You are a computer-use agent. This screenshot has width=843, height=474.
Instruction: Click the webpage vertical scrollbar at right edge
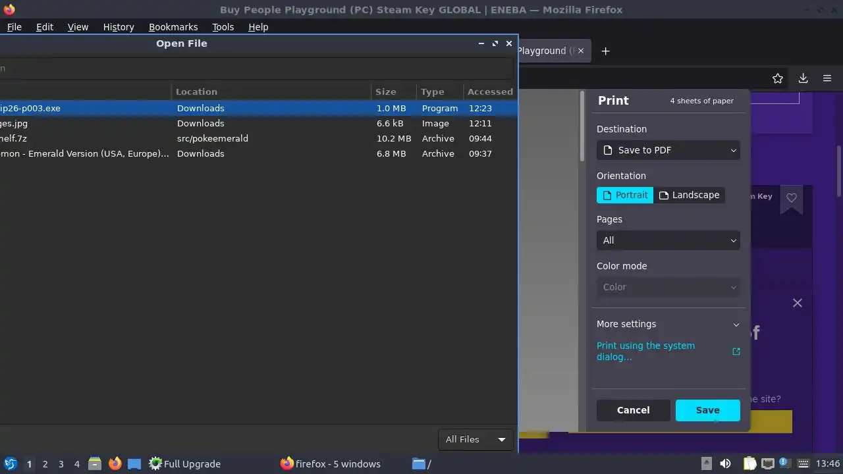coord(839,170)
